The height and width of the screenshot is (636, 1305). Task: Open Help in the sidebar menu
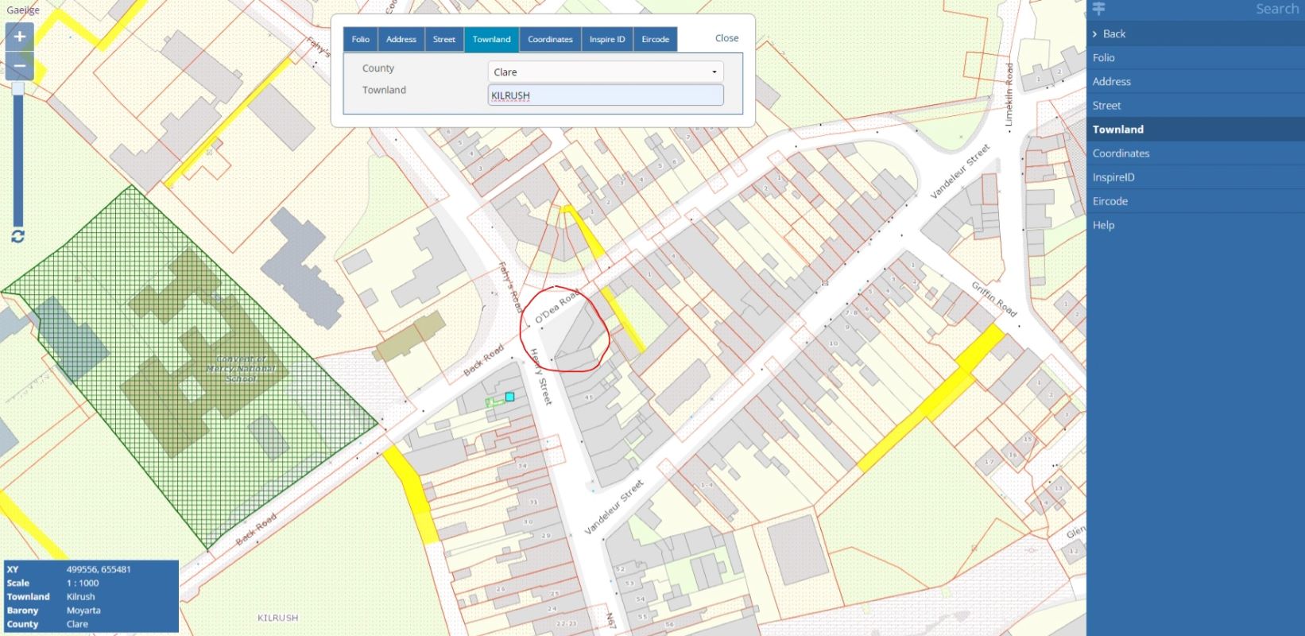pos(1103,225)
